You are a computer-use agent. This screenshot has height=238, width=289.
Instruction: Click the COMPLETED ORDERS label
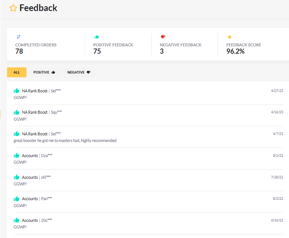(36, 45)
